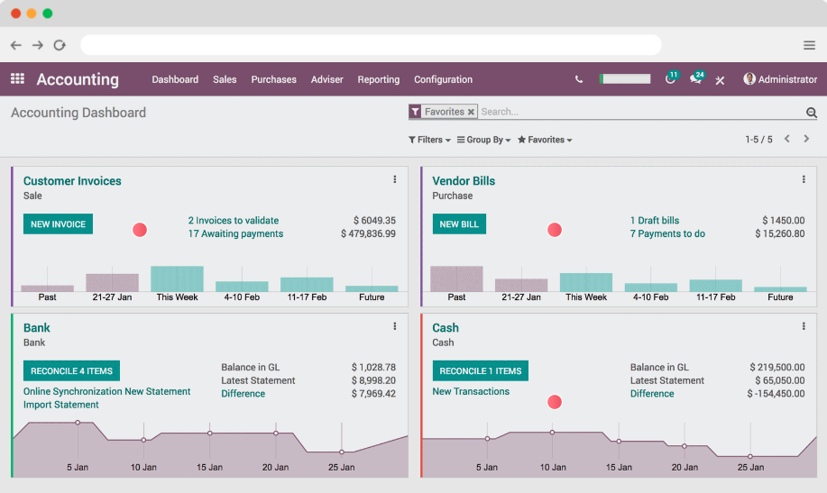The image size is (827, 493).
Task: Expand the Filters dropdown
Action: pyautogui.click(x=429, y=140)
